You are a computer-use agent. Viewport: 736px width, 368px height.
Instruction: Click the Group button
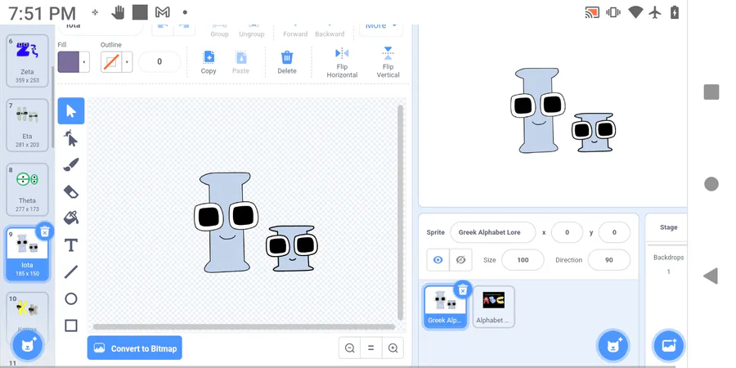219,30
